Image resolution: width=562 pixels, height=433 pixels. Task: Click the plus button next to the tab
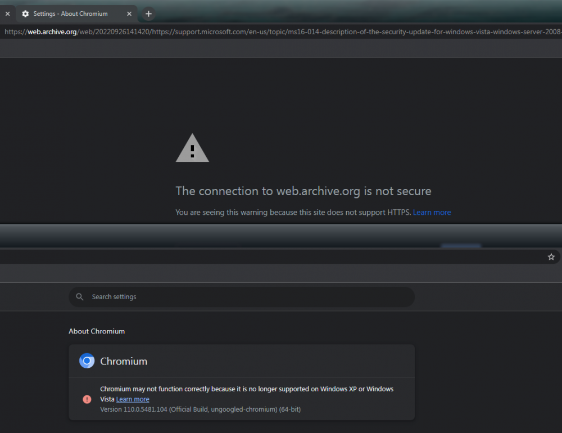(x=148, y=13)
